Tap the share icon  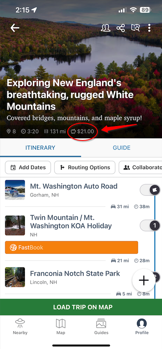121,28
